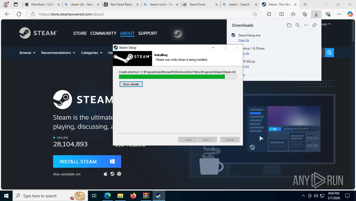Click the installer progress bar

click(x=178, y=77)
